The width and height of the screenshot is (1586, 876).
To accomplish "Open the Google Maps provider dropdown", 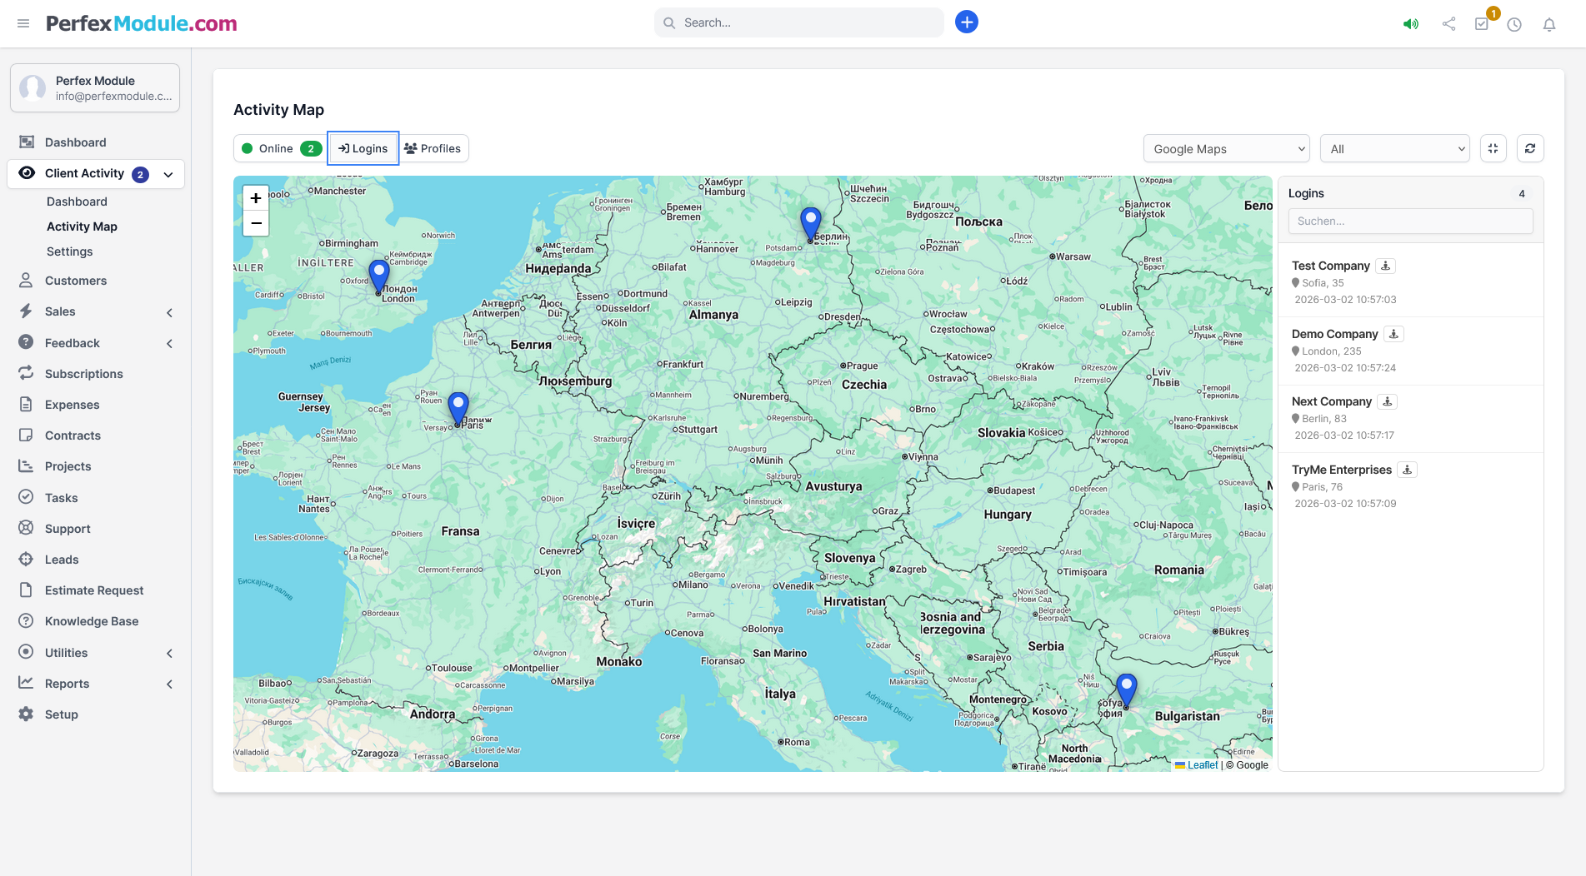I will tap(1226, 148).
